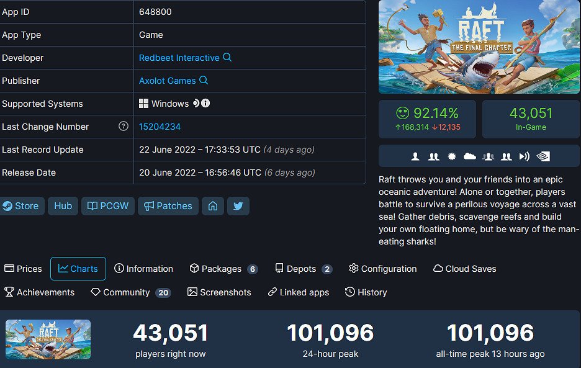Click the Nvidia GeForce NOW icon
This screenshot has height=368, width=581.
click(x=543, y=156)
